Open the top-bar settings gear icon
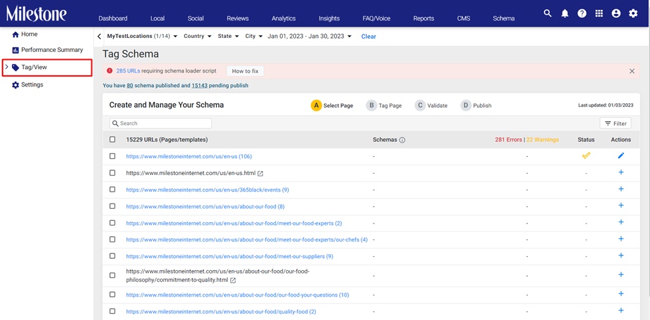This screenshot has height=320, width=650. (633, 14)
